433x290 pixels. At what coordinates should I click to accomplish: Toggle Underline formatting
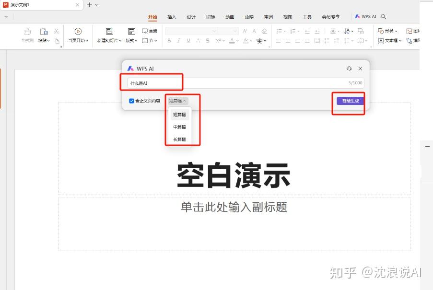(188, 41)
